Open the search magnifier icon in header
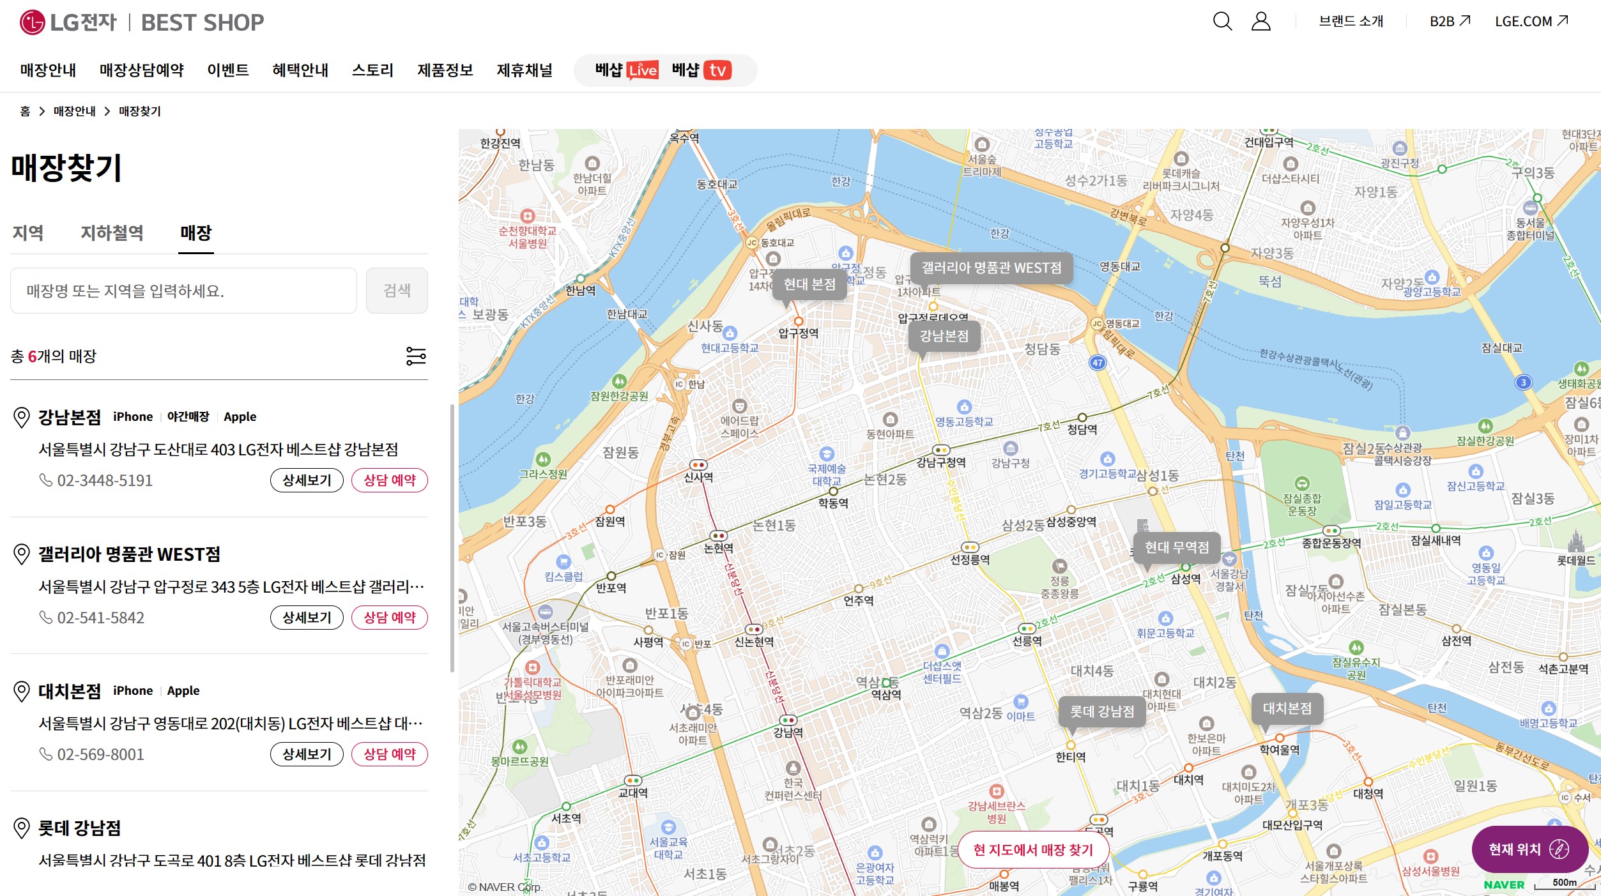 pyautogui.click(x=1222, y=21)
